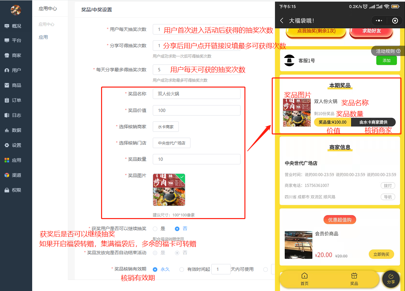The image size is (405, 291).
Task: Select the grey 应用中心 submenu entry
Action: (46, 24)
